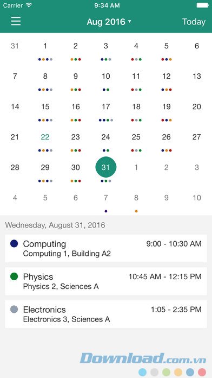Viewport: 212px width, 378px height.
Task: Select the grayed July 31 date
Action: (x=15, y=46)
